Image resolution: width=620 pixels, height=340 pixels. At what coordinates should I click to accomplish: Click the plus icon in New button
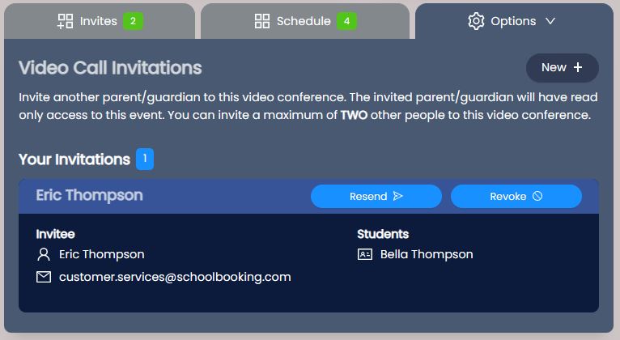(578, 68)
